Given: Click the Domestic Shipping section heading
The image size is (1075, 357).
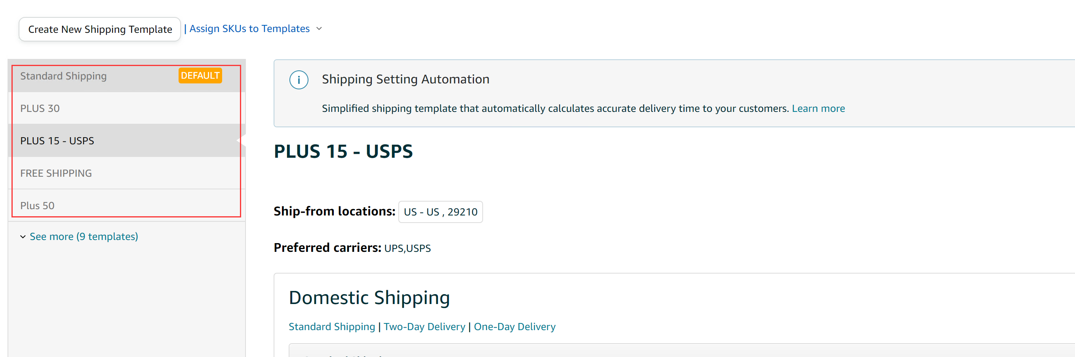Looking at the screenshot, I should (x=369, y=298).
